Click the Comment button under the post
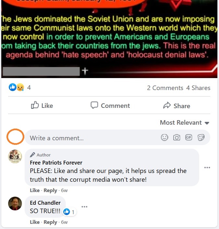Screen dimensions: 219x229 click(x=110, y=105)
